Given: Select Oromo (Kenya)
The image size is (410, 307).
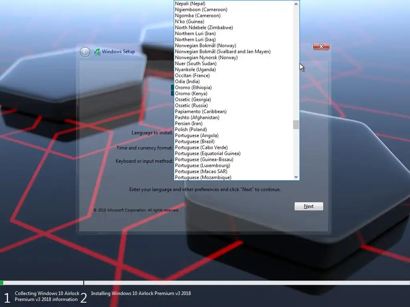Looking at the screenshot, I should (x=234, y=94).
